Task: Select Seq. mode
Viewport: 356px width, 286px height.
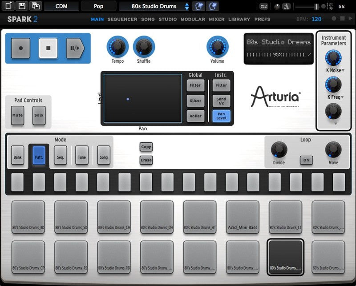Action: (61, 155)
